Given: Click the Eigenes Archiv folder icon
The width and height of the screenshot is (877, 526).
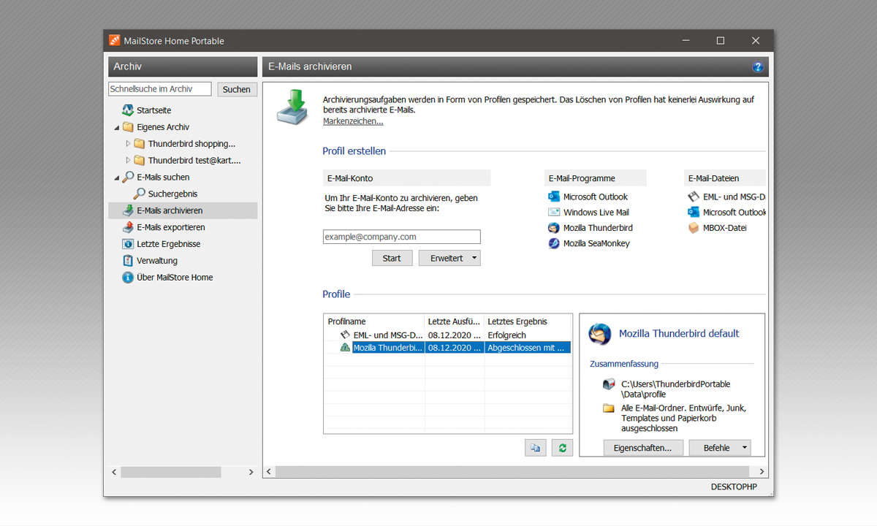Looking at the screenshot, I should [x=128, y=127].
